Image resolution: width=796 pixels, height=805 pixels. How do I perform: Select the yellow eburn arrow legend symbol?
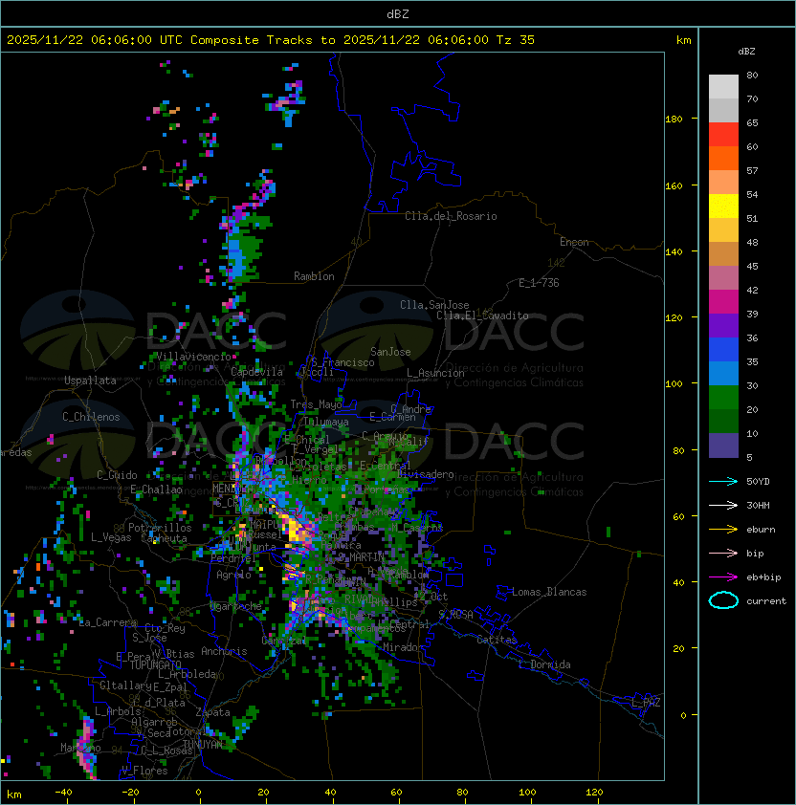723,530
